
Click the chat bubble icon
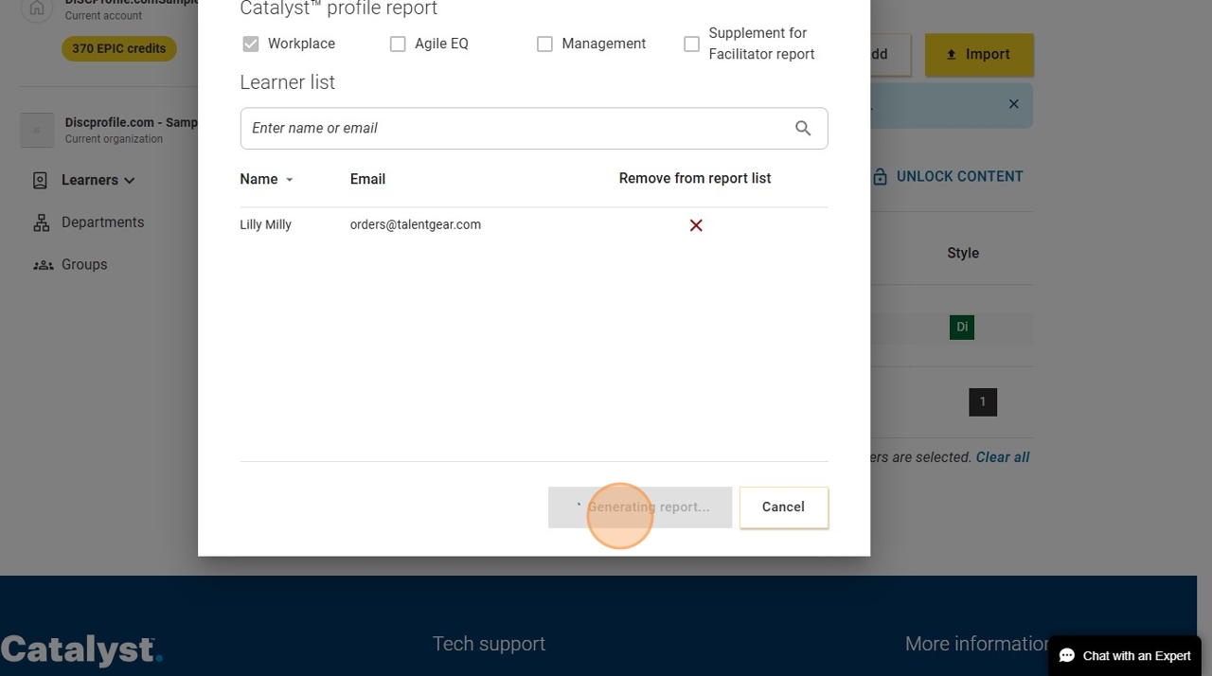click(1067, 656)
